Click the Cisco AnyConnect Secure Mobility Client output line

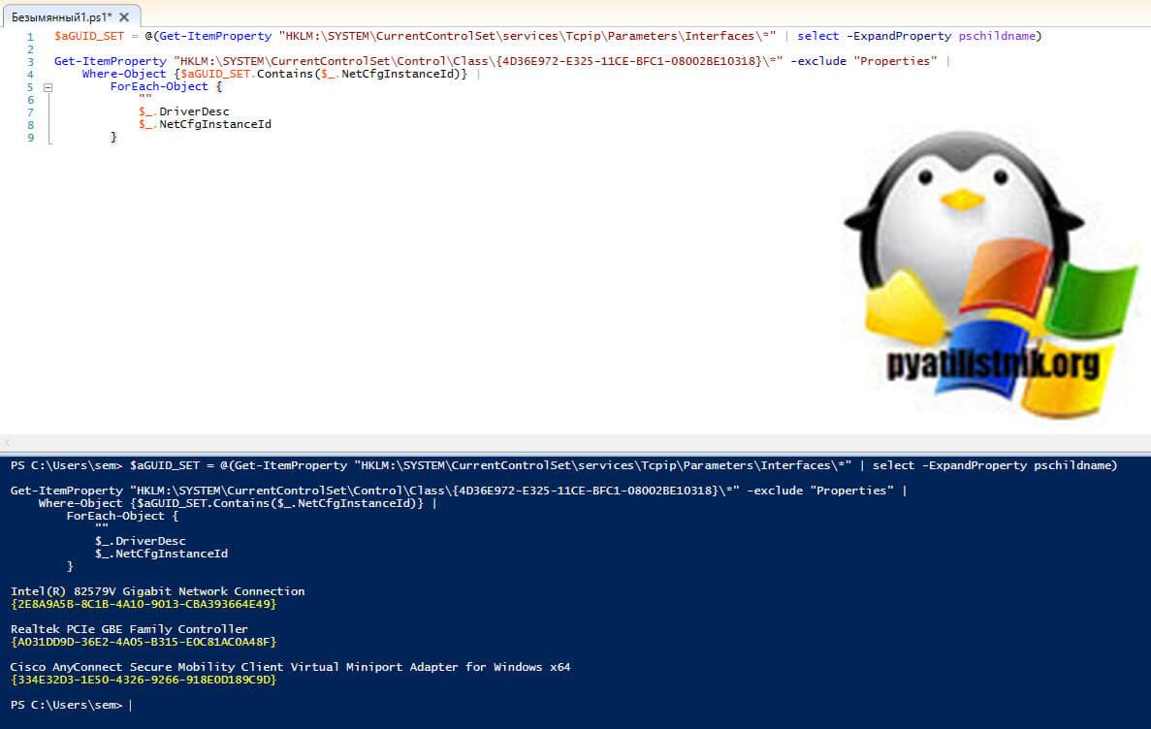pos(290,667)
